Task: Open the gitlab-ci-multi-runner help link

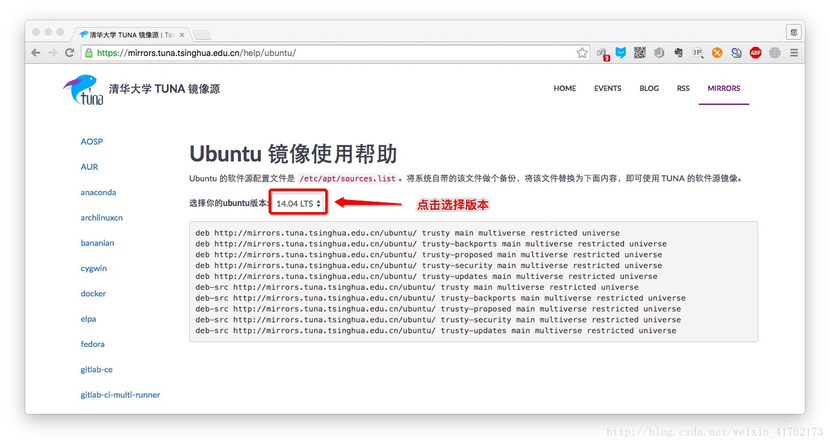Action: pos(120,395)
